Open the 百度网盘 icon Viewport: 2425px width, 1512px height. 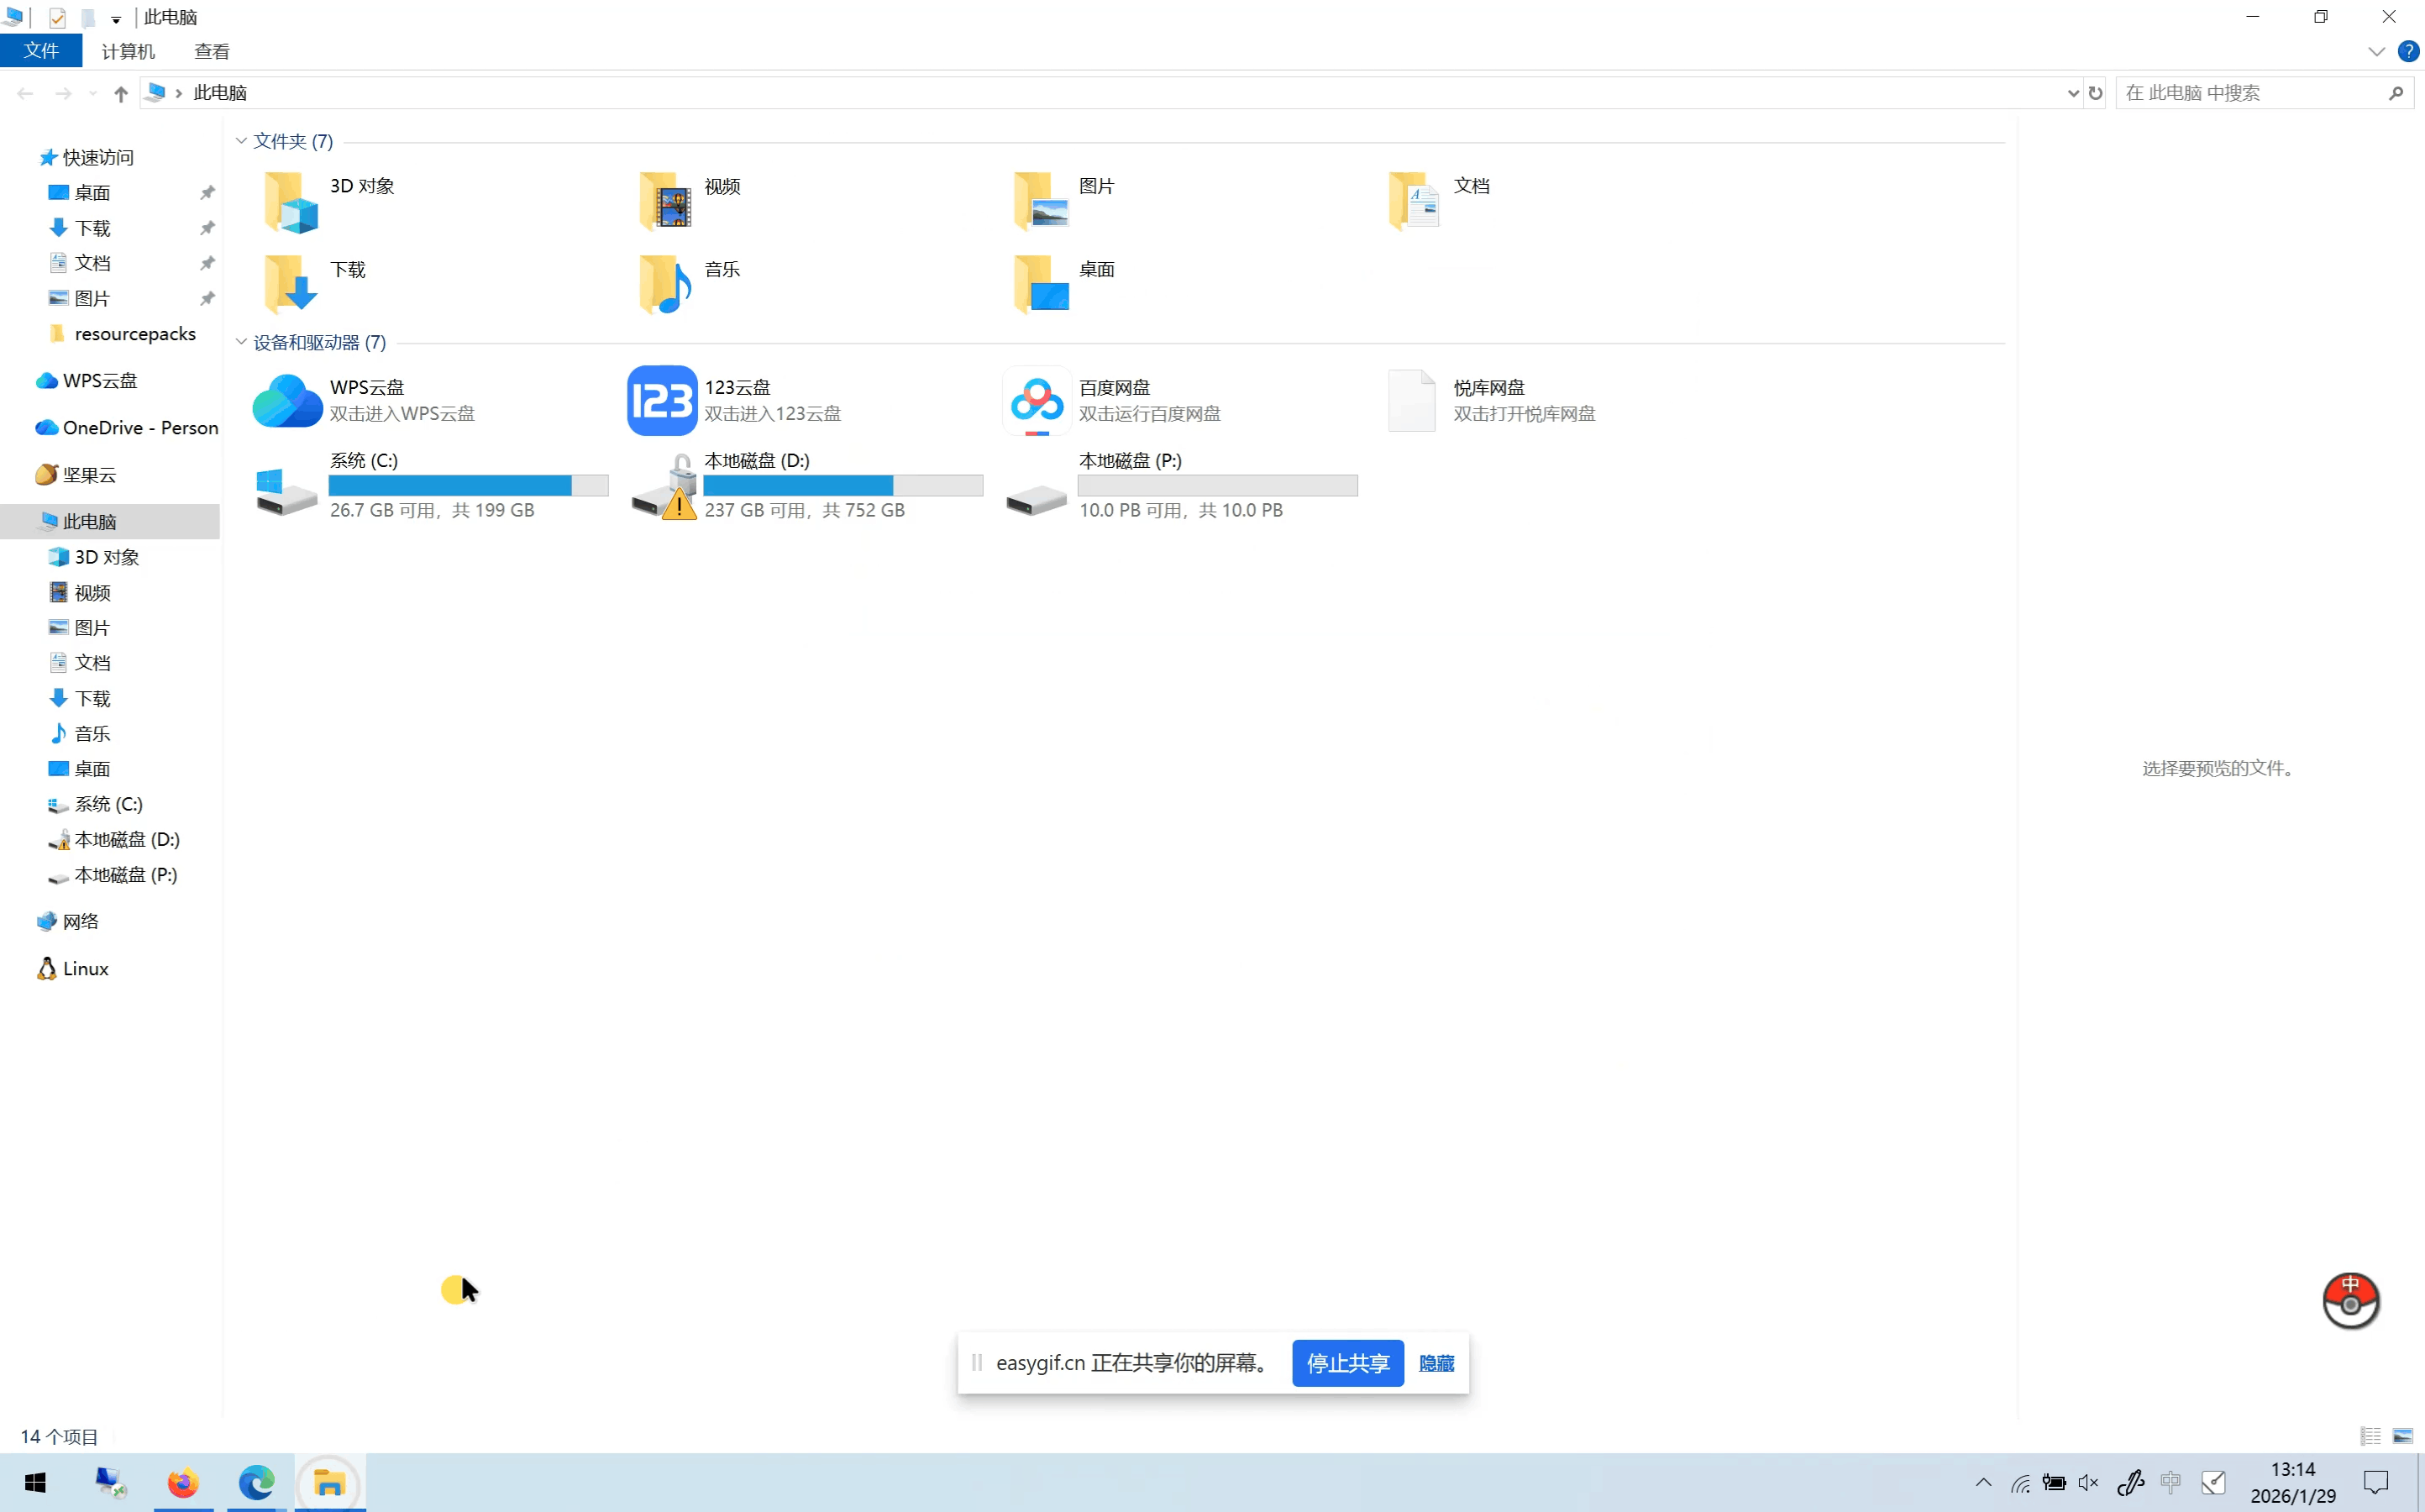(1036, 400)
